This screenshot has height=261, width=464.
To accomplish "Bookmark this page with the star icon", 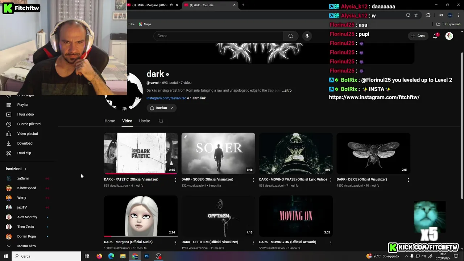I will click(416, 15).
